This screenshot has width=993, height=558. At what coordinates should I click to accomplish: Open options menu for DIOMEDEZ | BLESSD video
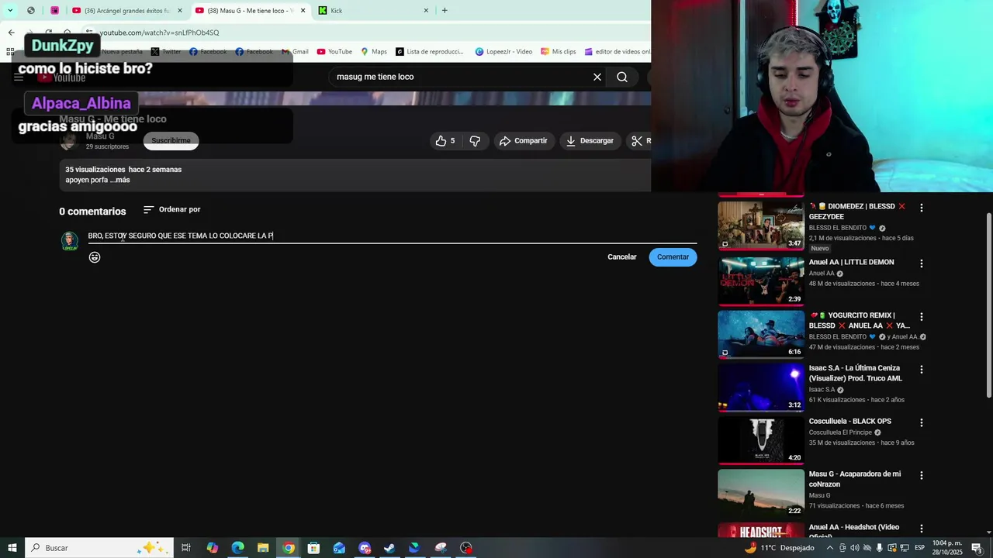(x=921, y=208)
